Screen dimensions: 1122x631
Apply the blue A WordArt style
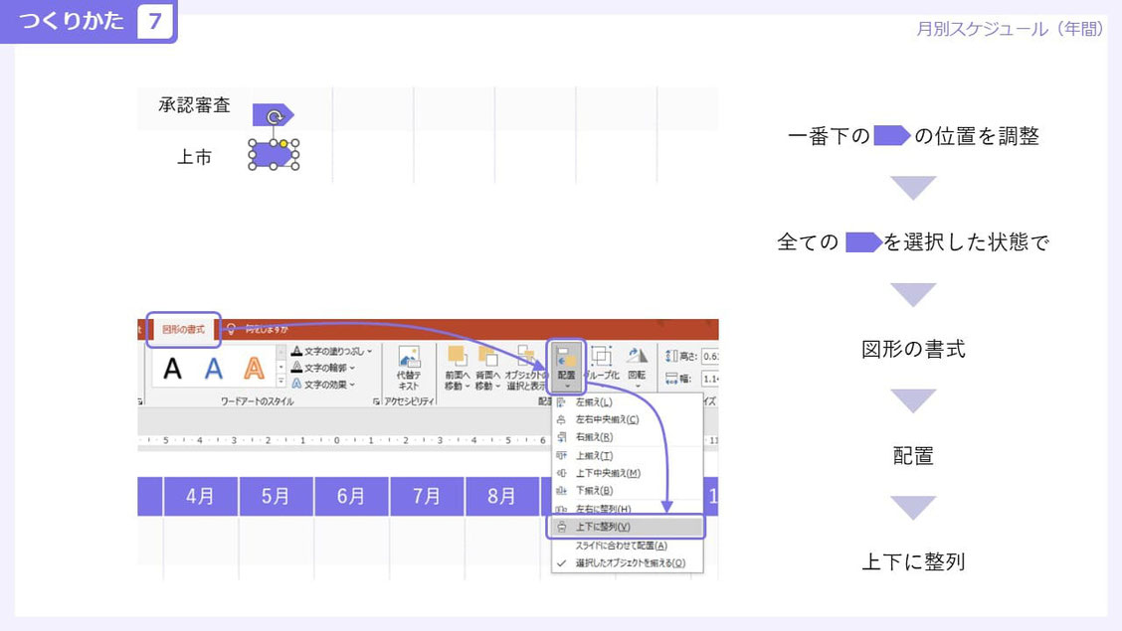click(213, 369)
